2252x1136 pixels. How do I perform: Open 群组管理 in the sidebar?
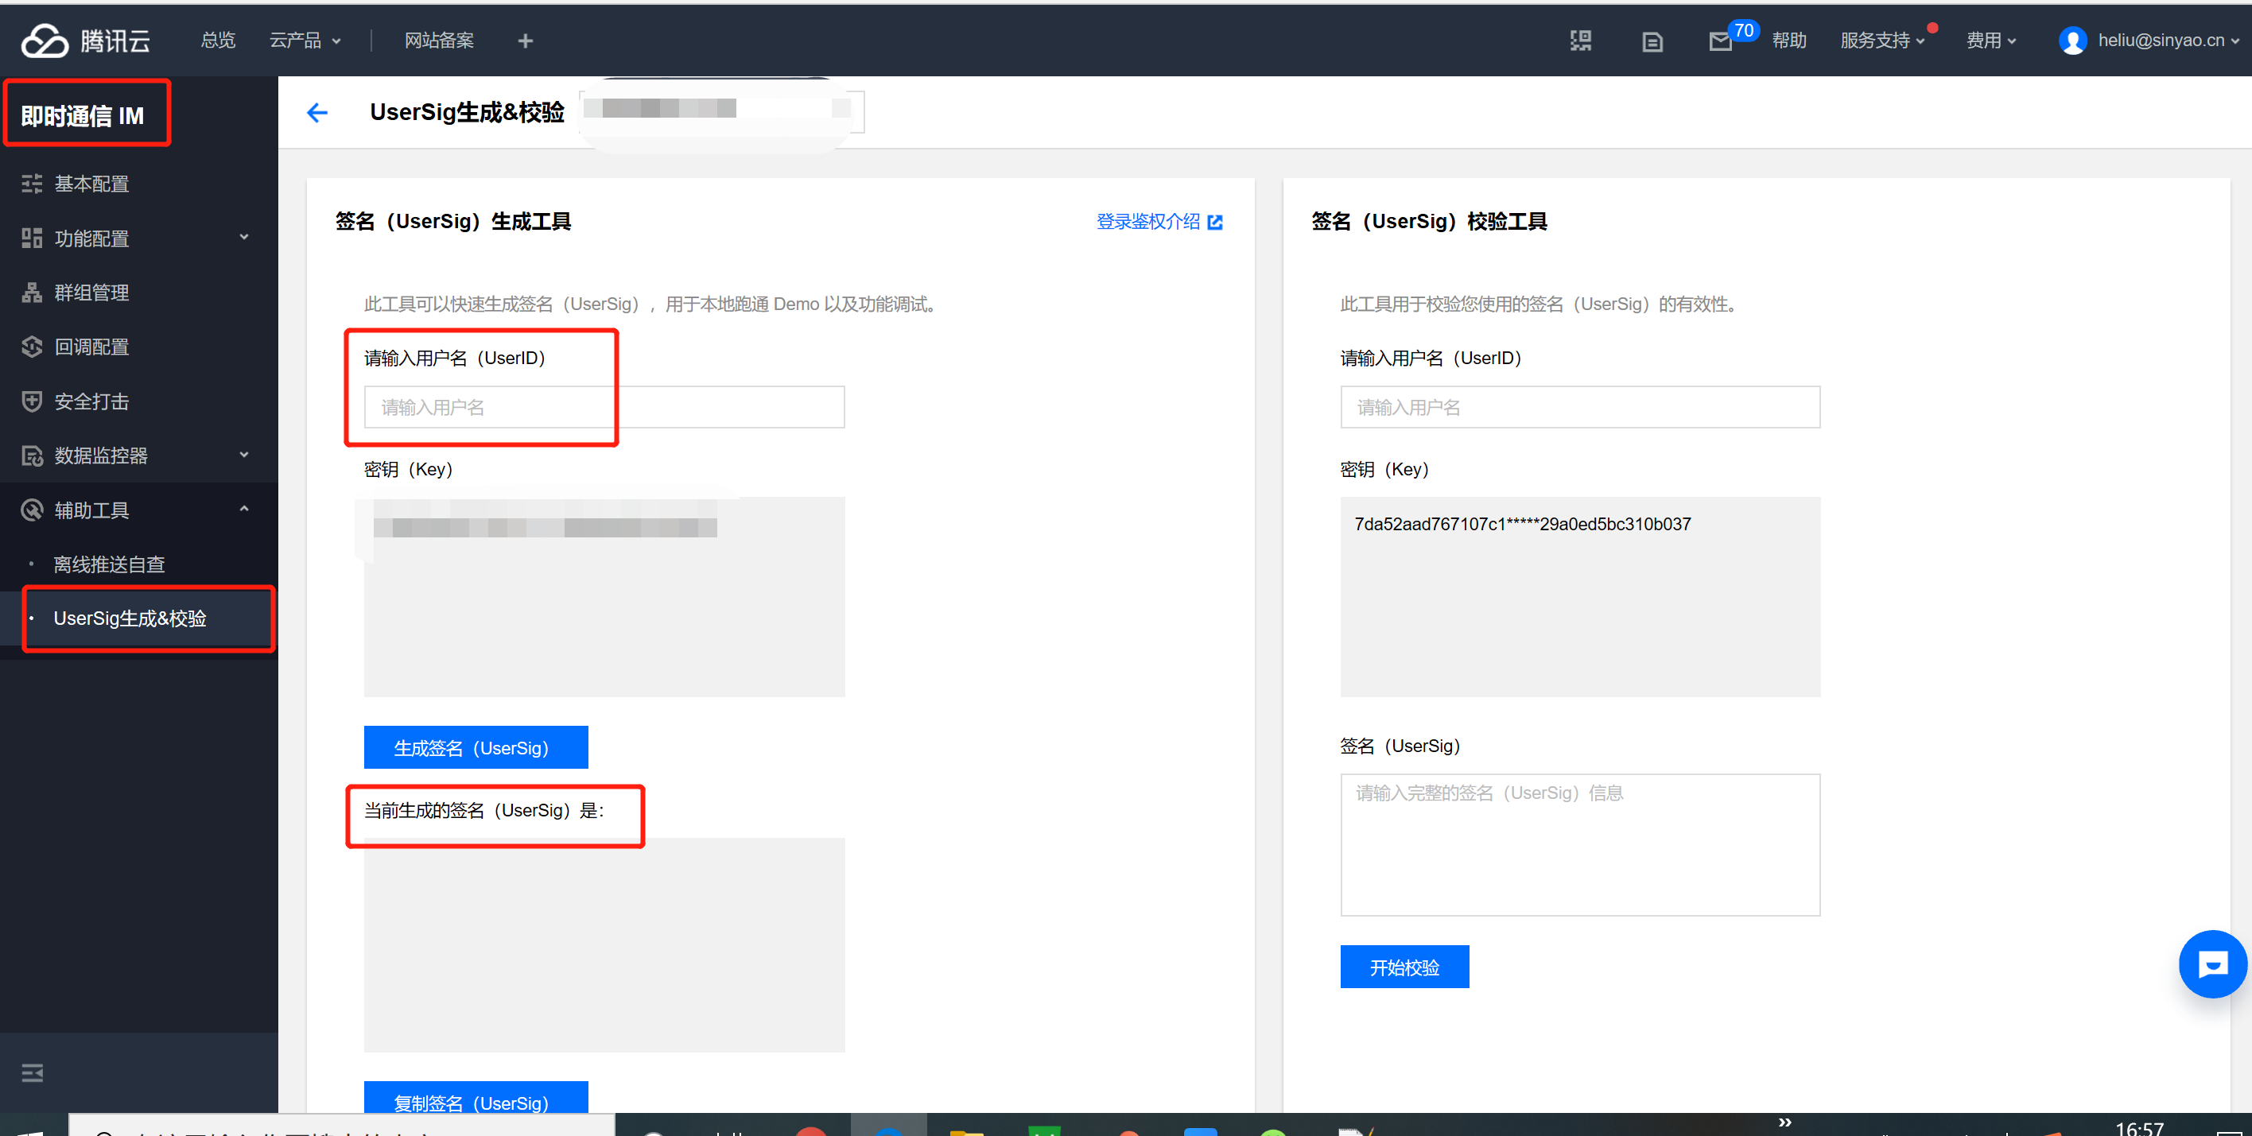91,292
